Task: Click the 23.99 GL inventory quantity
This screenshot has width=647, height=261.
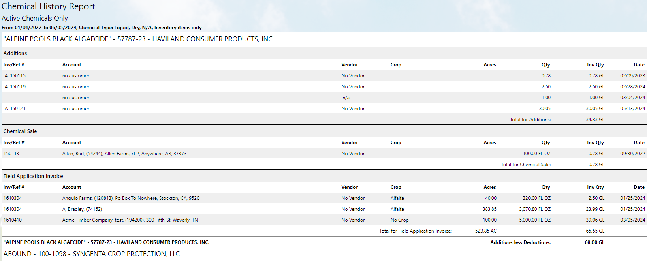Action: pyautogui.click(x=595, y=209)
